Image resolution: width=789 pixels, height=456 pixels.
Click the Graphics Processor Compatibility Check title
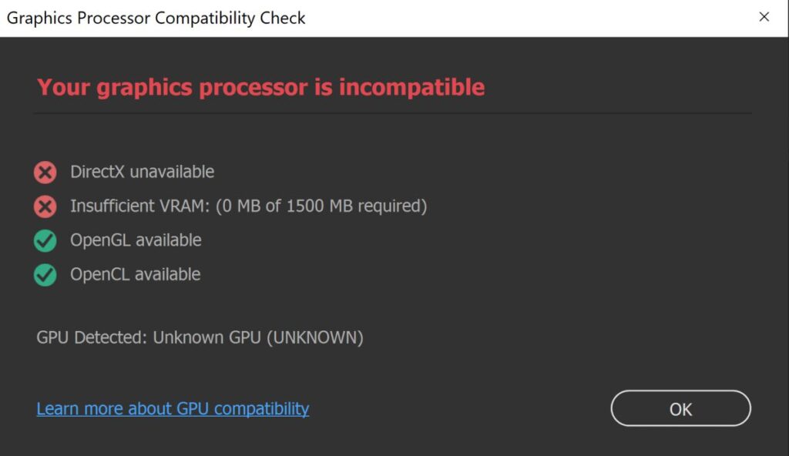(x=155, y=17)
